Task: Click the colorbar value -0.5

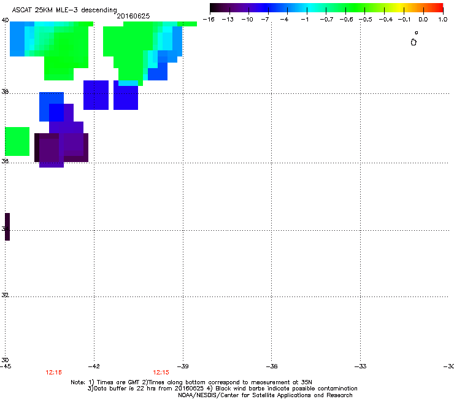Action: (366, 20)
